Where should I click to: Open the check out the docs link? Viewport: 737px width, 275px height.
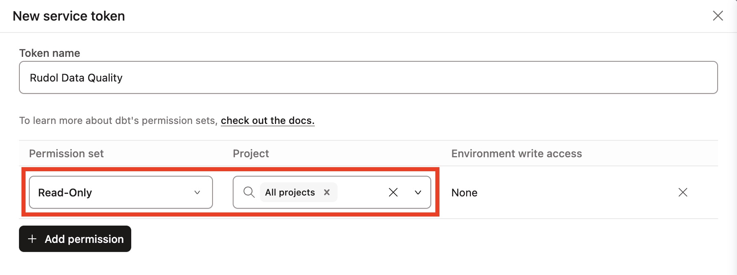267,120
